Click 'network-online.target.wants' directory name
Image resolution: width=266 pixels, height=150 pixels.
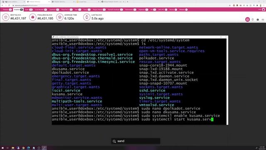[x=168, y=47]
